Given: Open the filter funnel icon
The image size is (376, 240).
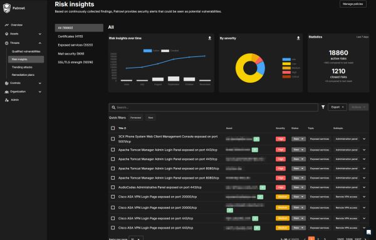Looking at the screenshot, I should coord(323,107).
